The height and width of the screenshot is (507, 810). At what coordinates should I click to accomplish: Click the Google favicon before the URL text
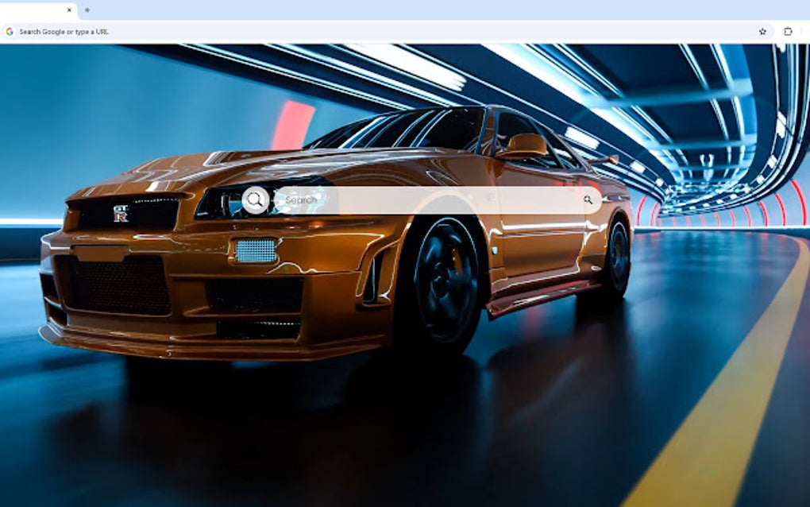10,32
